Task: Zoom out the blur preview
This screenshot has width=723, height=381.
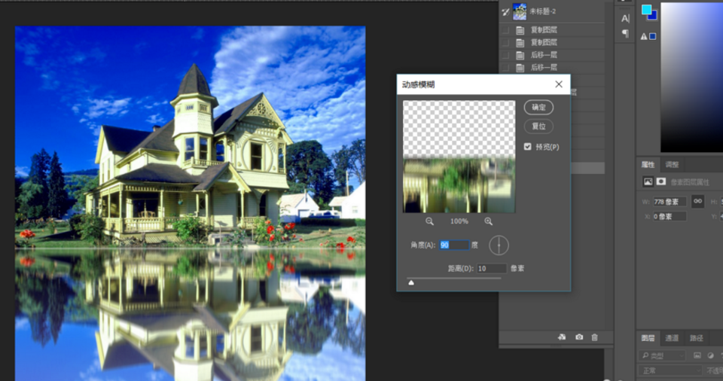Action: click(429, 221)
